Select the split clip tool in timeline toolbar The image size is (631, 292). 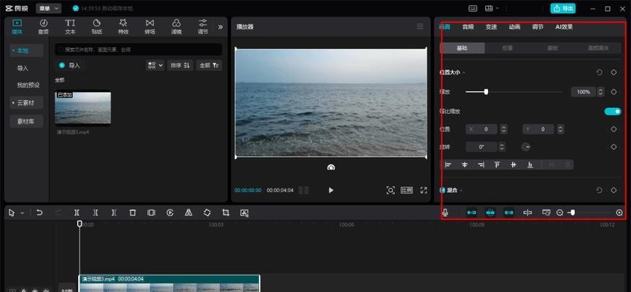pyautogui.click(x=77, y=212)
